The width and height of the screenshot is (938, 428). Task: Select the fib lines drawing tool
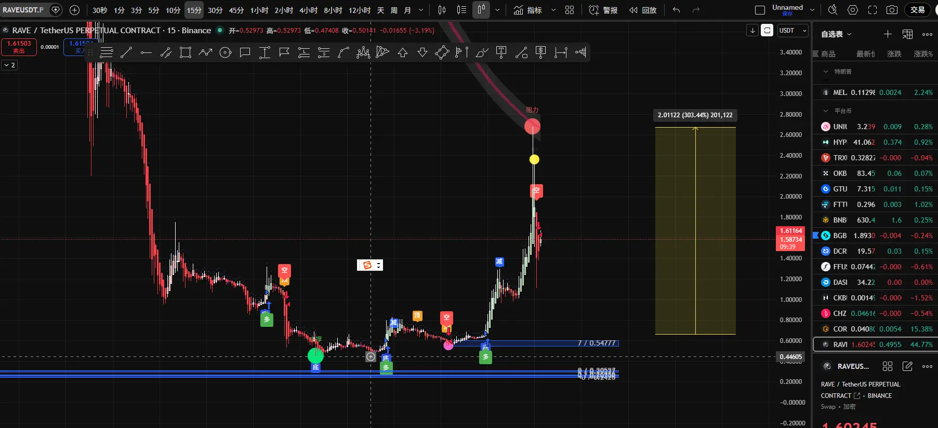[x=107, y=52]
